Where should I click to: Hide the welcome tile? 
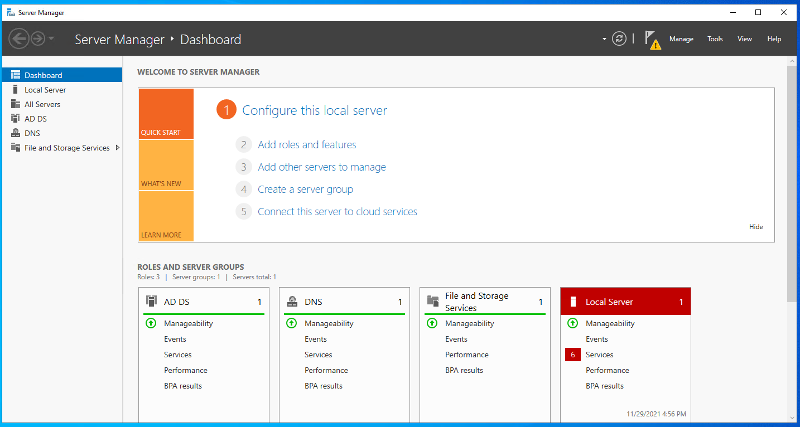pyautogui.click(x=756, y=227)
